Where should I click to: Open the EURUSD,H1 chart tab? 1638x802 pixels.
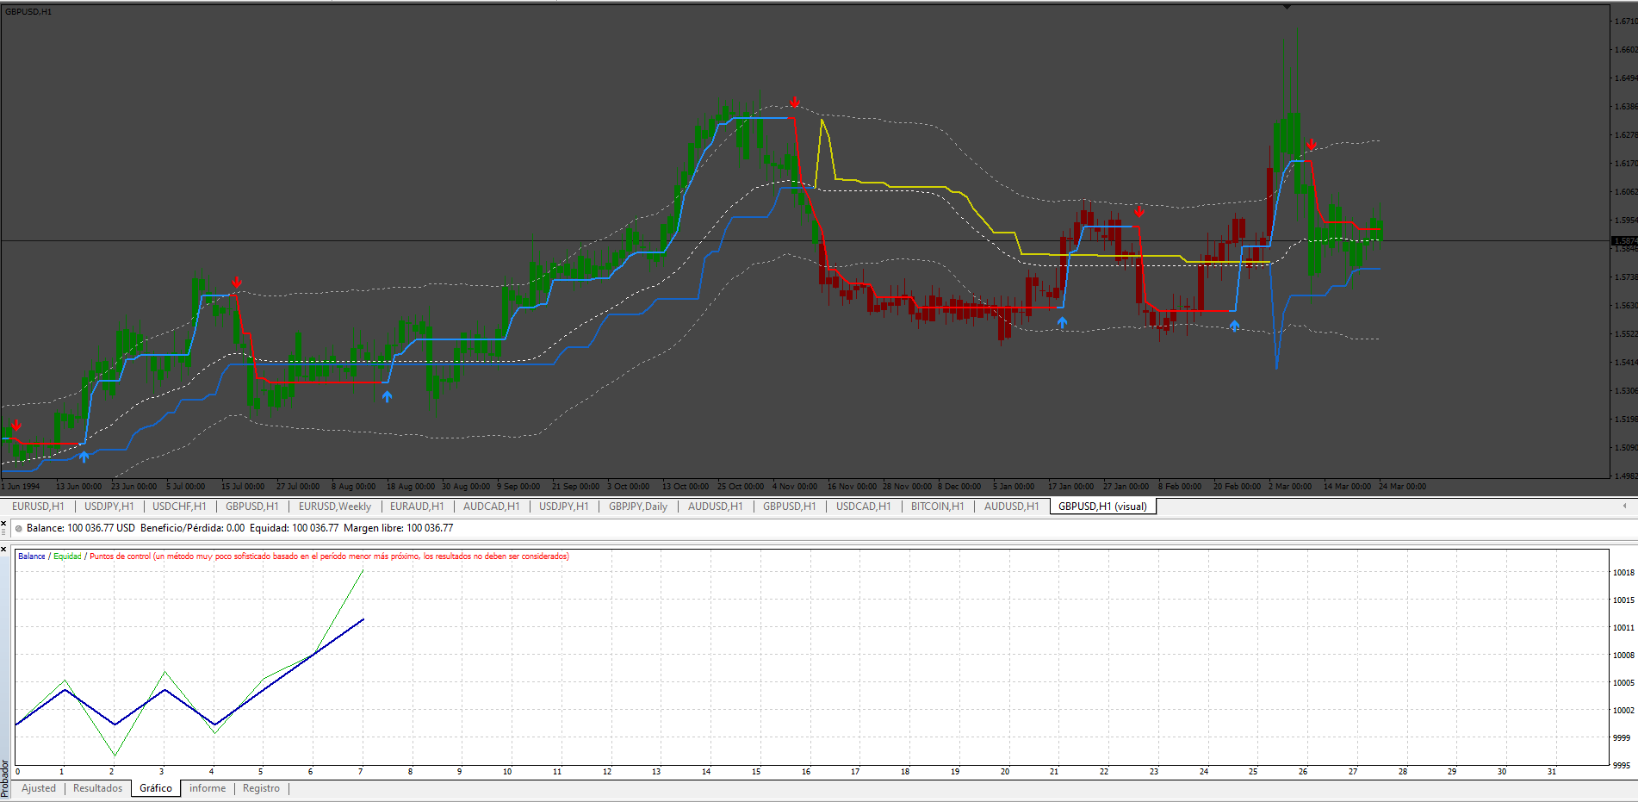coord(38,507)
